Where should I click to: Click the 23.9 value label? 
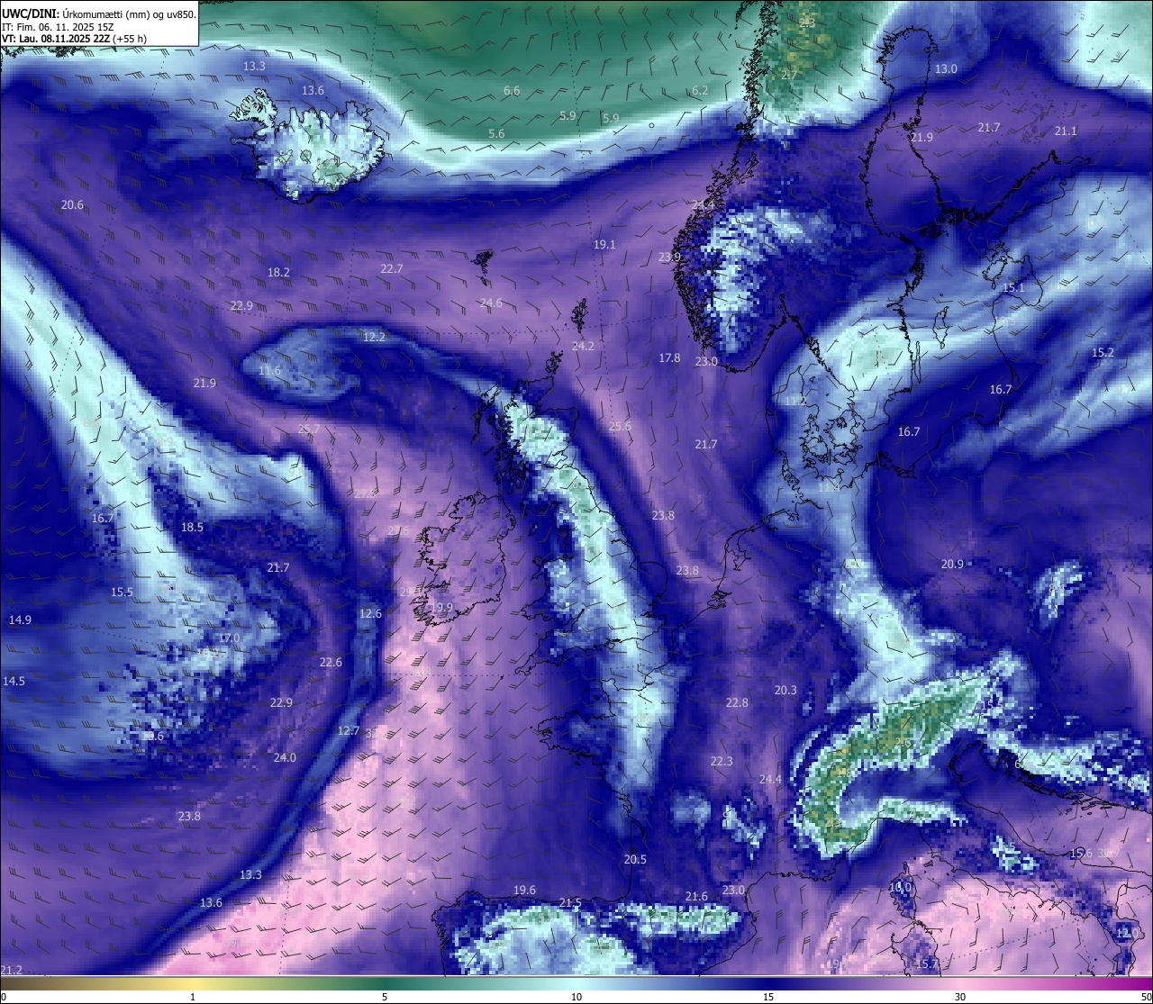[669, 258]
